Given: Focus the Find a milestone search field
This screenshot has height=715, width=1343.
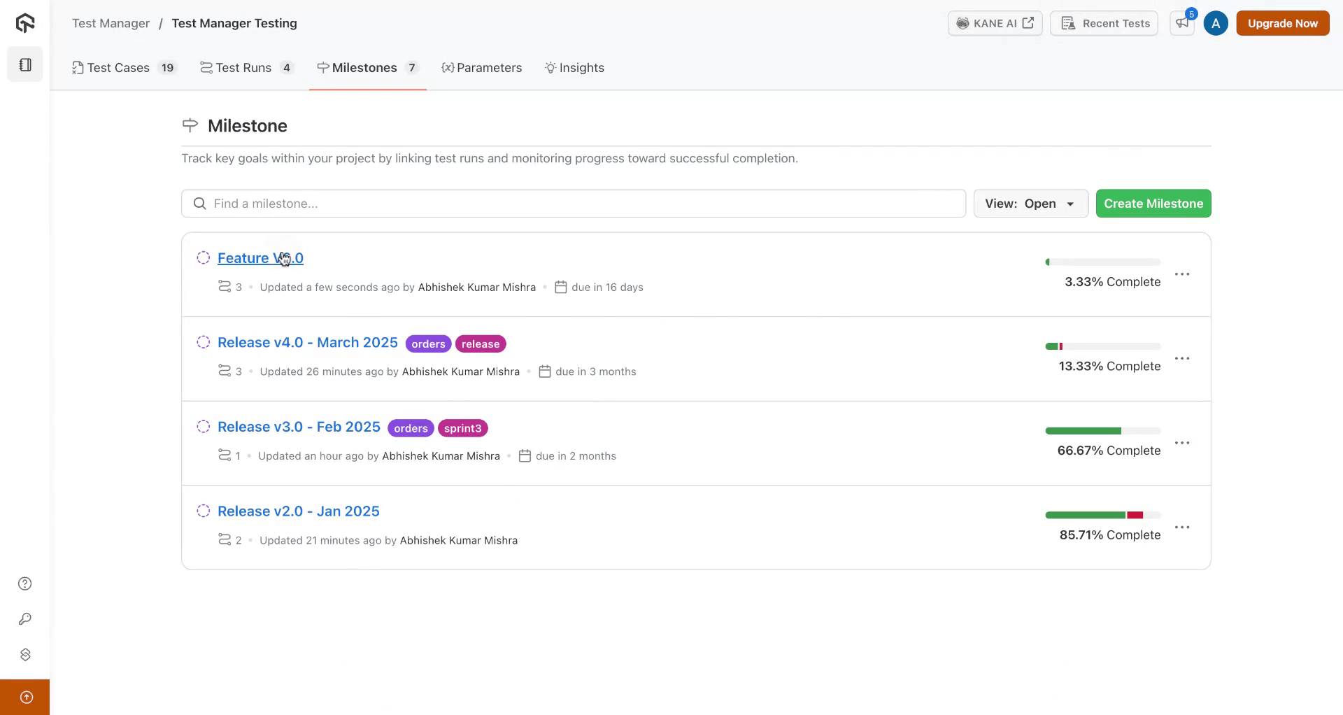Looking at the screenshot, I should coord(574,204).
